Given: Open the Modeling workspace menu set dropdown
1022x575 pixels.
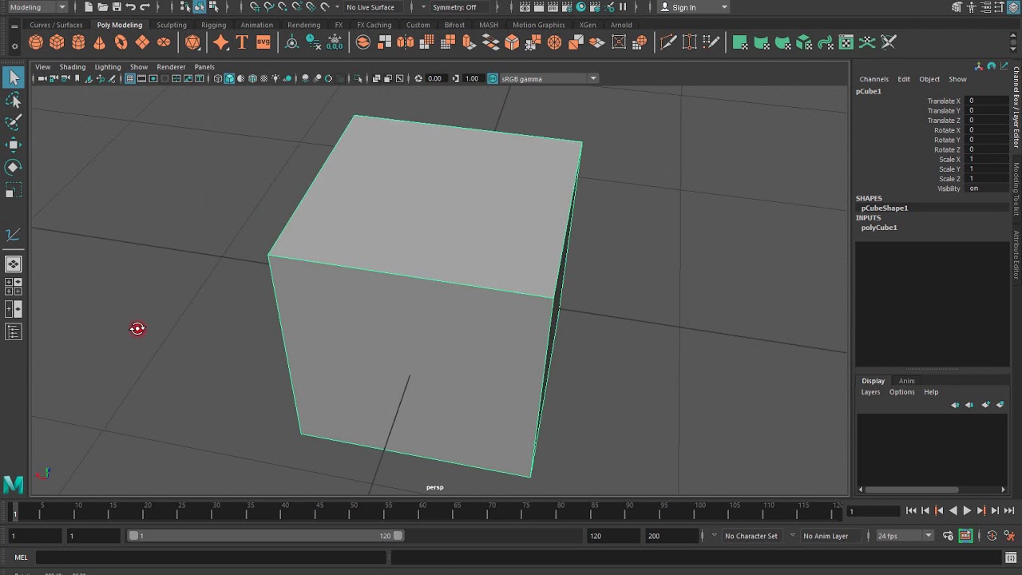Looking at the screenshot, I should [38, 7].
